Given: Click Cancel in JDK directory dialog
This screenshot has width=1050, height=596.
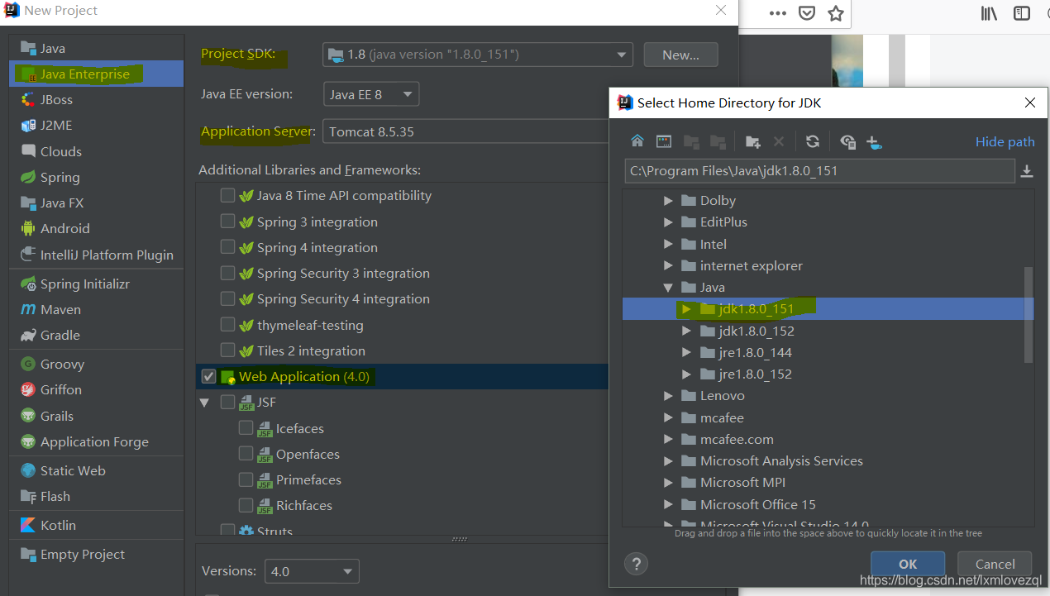Looking at the screenshot, I should pos(995,564).
